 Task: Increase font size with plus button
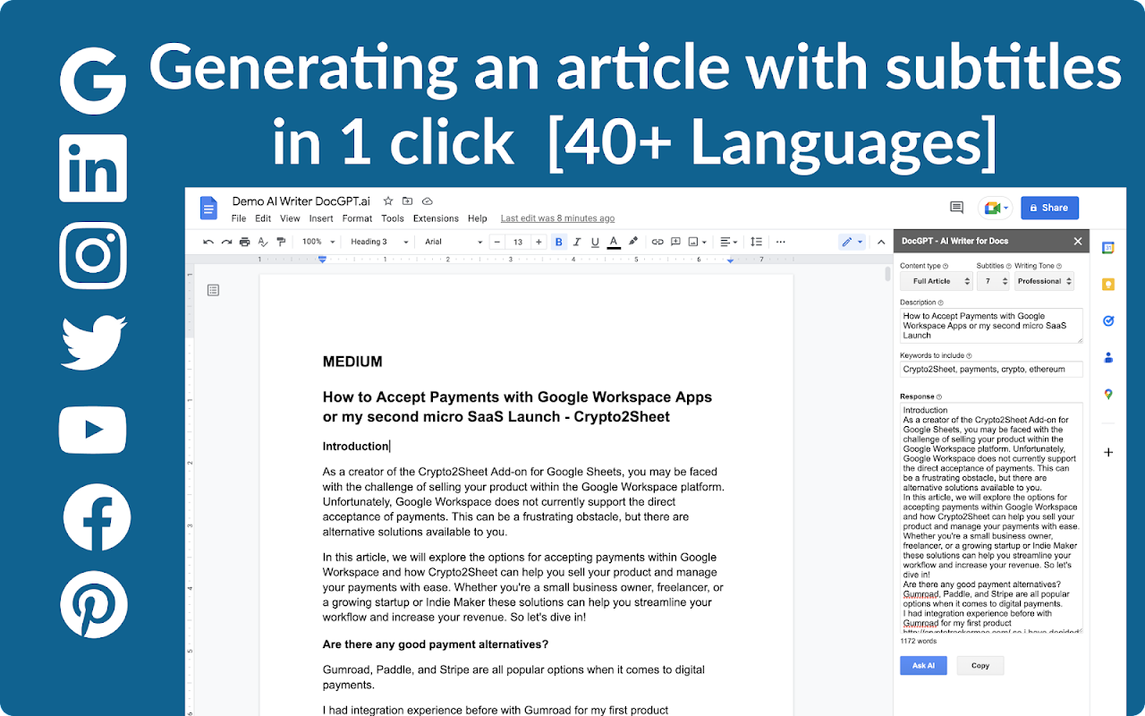[x=539, y=242]
